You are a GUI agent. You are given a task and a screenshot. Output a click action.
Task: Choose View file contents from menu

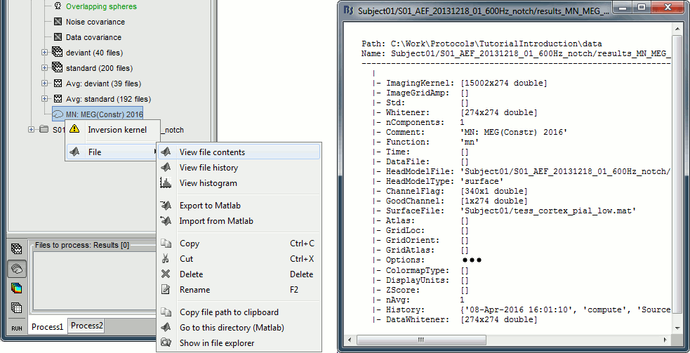[212, 152]
